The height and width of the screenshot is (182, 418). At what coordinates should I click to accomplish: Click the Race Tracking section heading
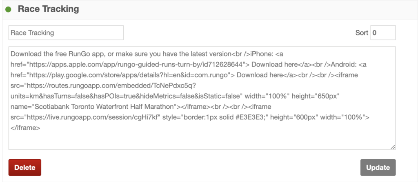coord(48,9)
